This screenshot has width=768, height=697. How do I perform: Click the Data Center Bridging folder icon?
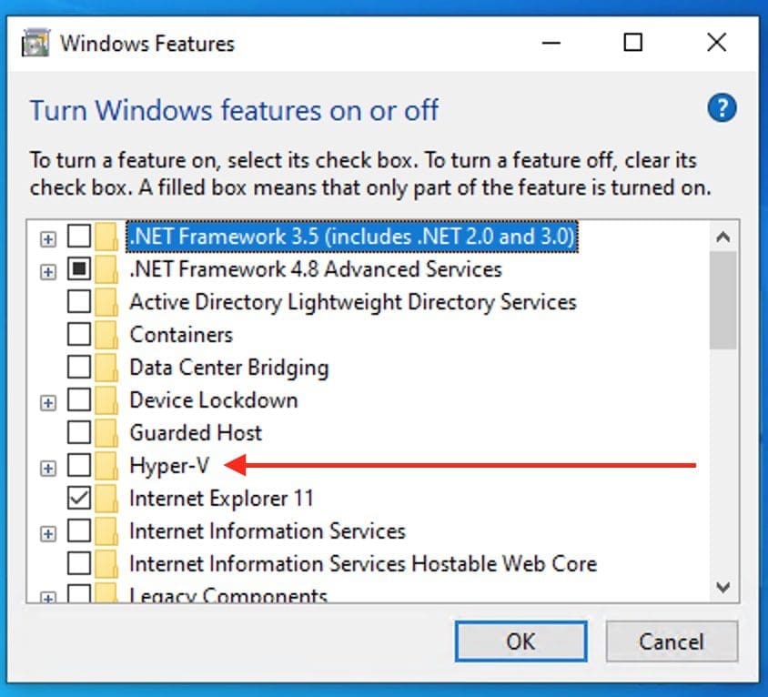tap(107, 368)
